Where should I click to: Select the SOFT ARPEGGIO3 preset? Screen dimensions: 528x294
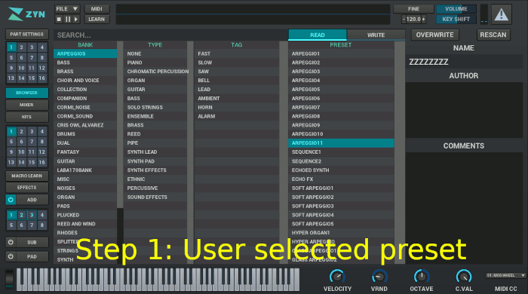[341, 206]
